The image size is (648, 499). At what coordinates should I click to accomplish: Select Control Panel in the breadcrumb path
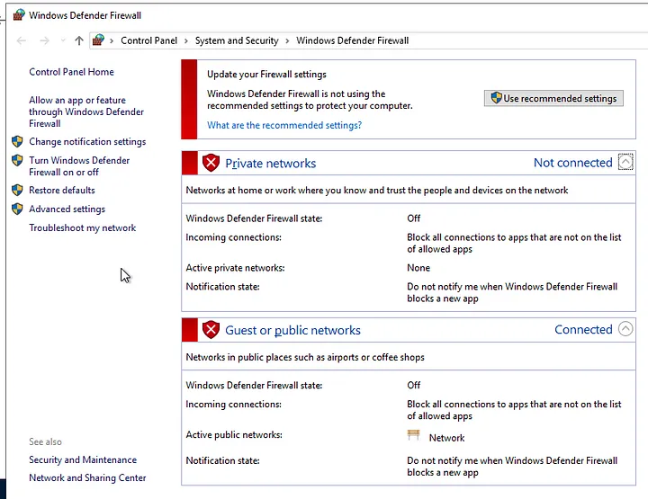tap(148, 40)
